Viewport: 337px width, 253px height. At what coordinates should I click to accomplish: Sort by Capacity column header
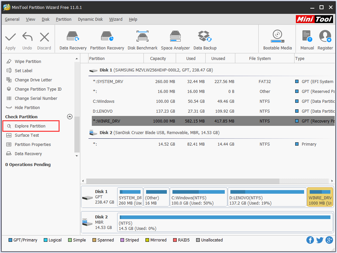160,59
